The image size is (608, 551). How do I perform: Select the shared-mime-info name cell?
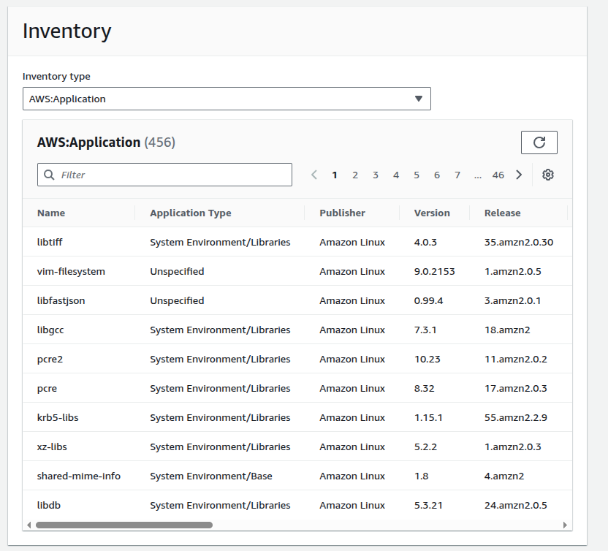[79, 476]
